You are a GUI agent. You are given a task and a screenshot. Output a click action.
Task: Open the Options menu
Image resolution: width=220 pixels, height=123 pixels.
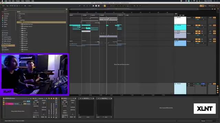click(x=27, y=1)
